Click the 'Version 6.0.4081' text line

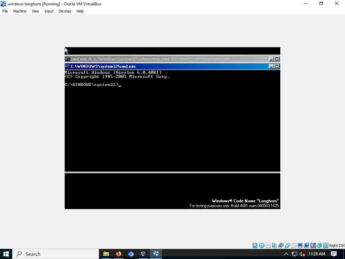click(113, 72)
